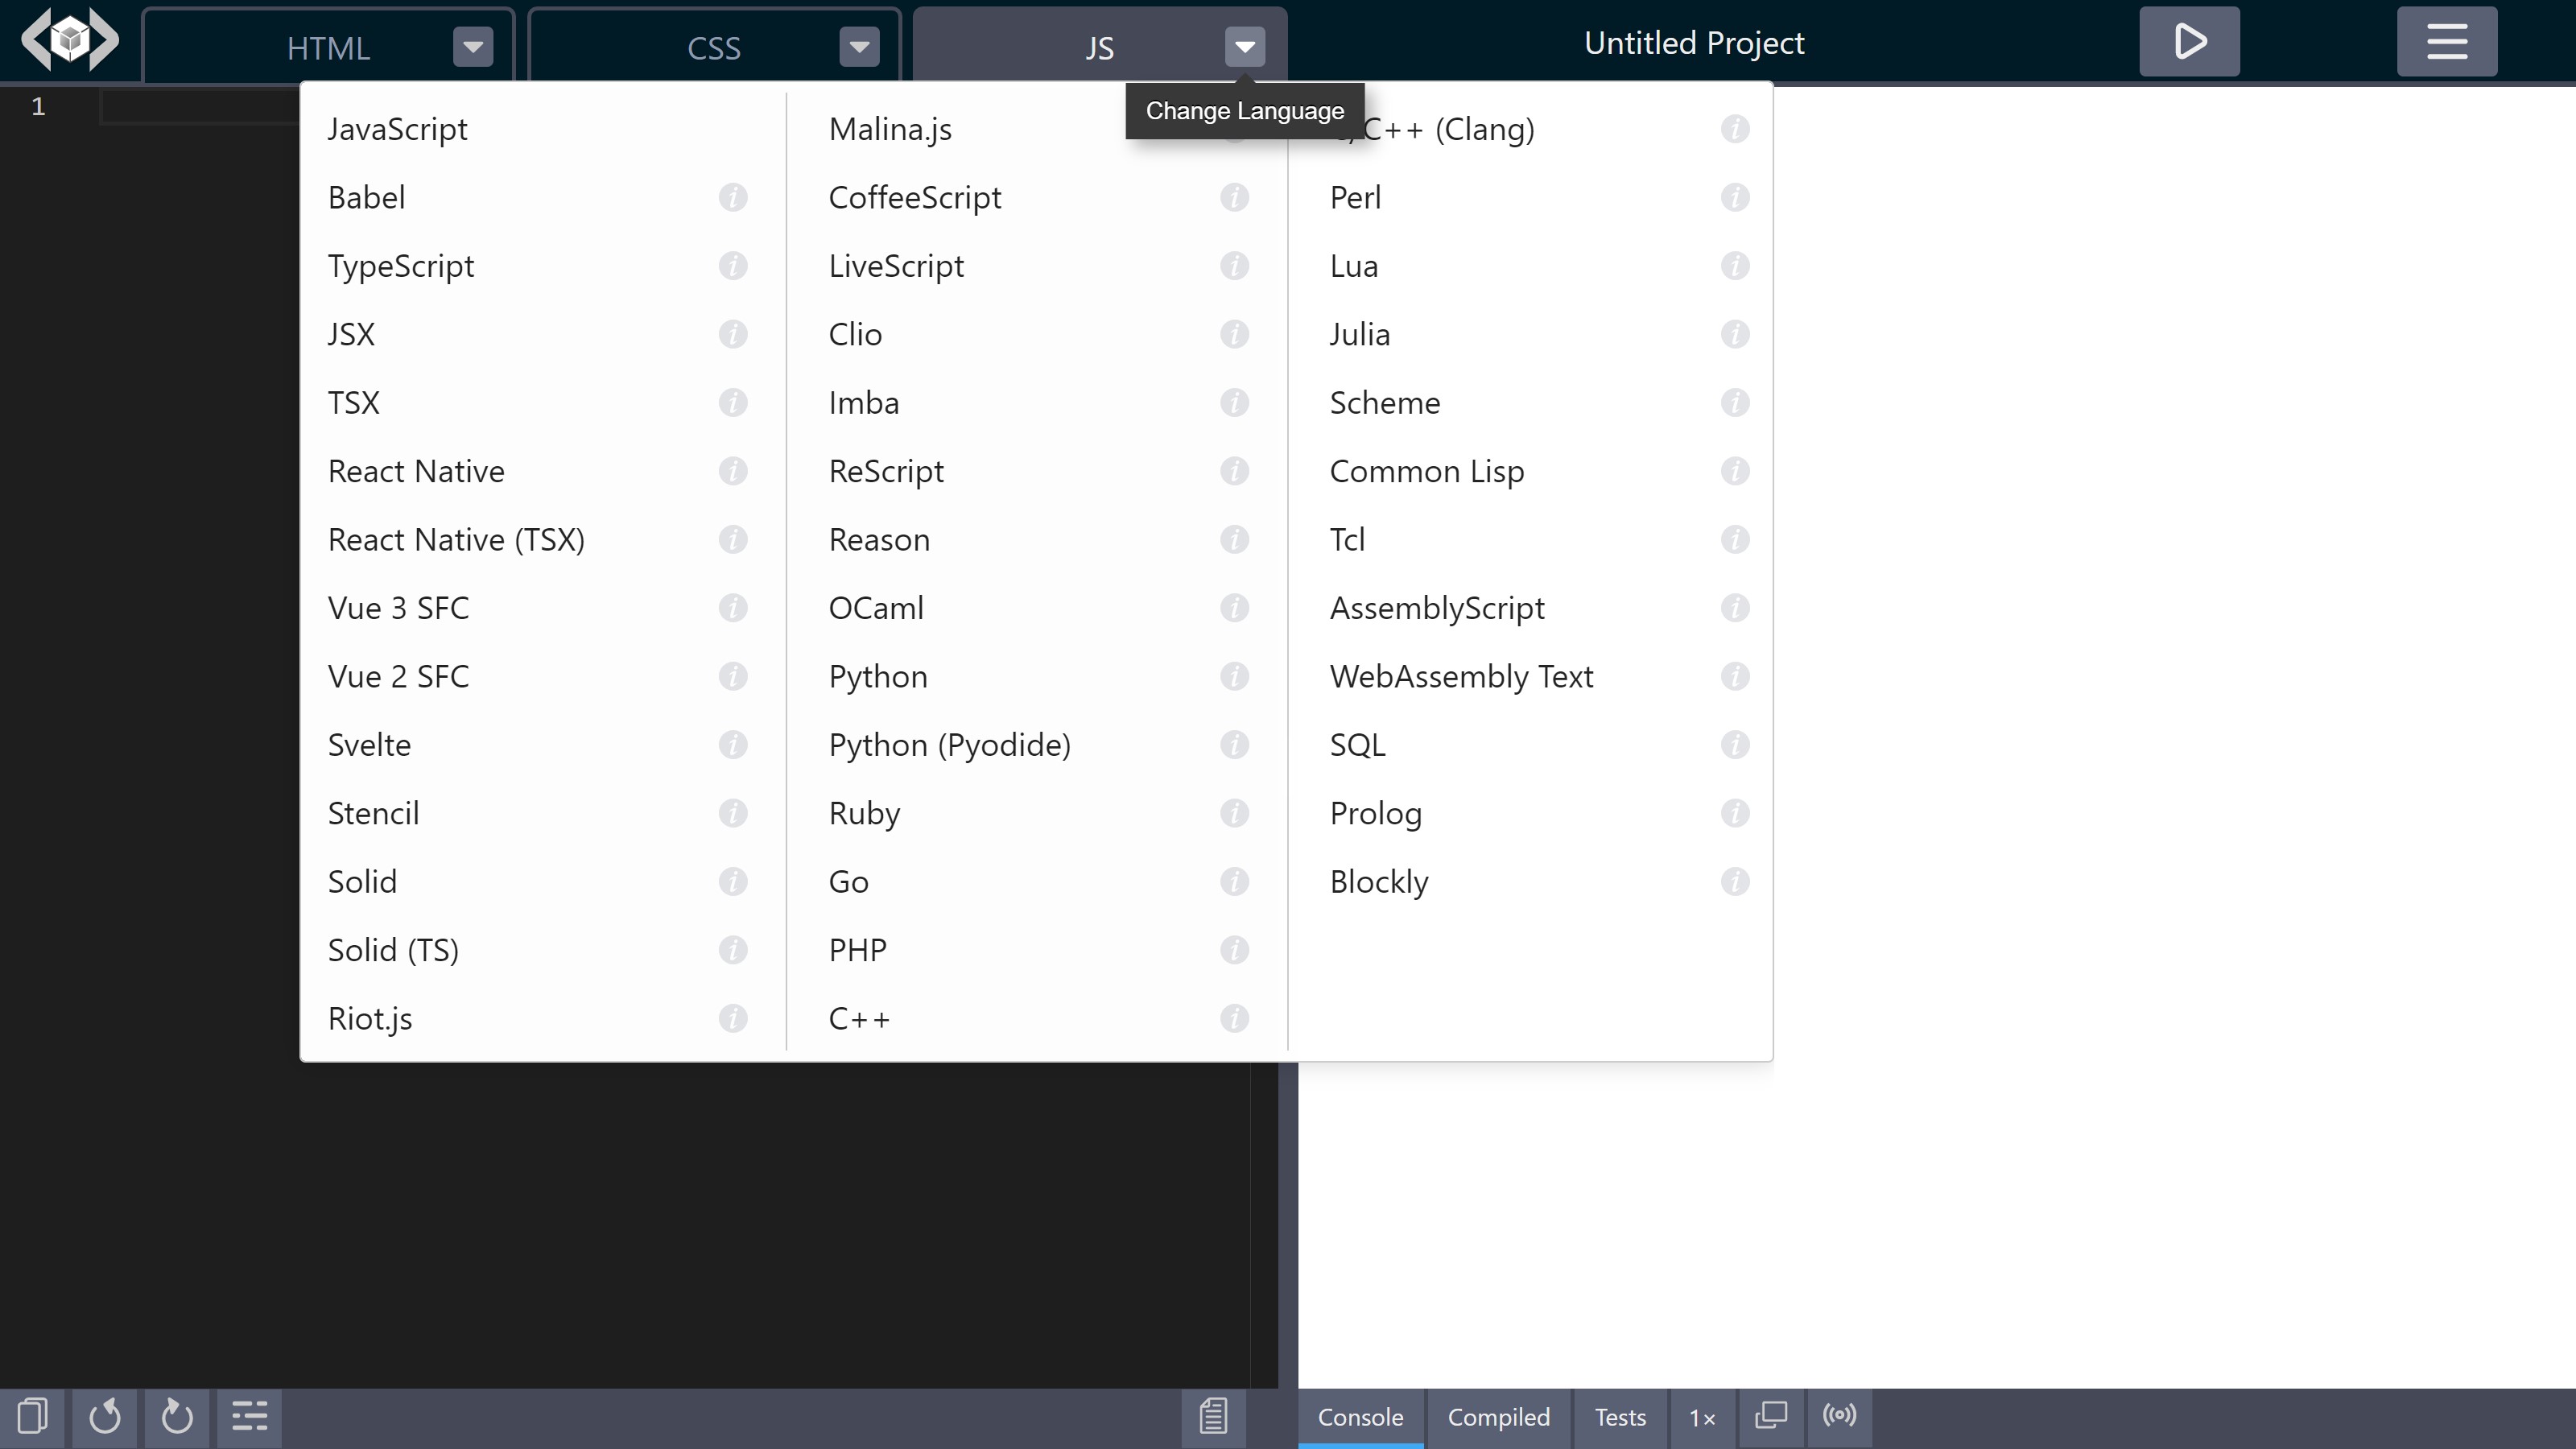Click the LiveCodes logo
Screen dimensions: 2576x1449
69,40
